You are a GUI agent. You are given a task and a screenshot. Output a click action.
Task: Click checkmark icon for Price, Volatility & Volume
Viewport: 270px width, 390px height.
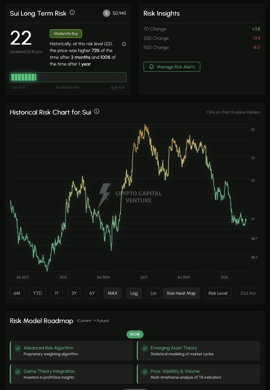pyautogui.click(x=145, y=371)
